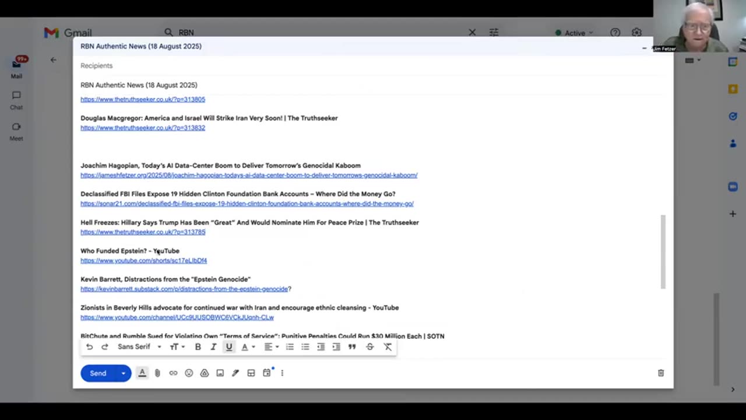746x420 pixels.
Task: Open thetruthseeker link ending 313805
Action: coord(143,99)
